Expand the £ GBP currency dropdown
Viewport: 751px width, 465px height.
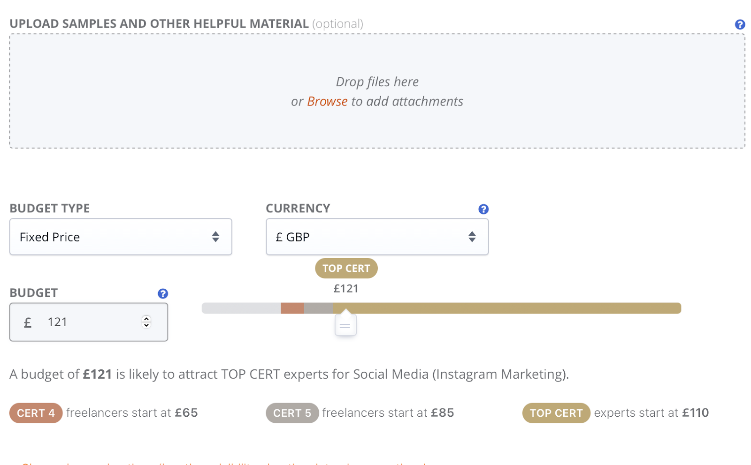[377, 237]
